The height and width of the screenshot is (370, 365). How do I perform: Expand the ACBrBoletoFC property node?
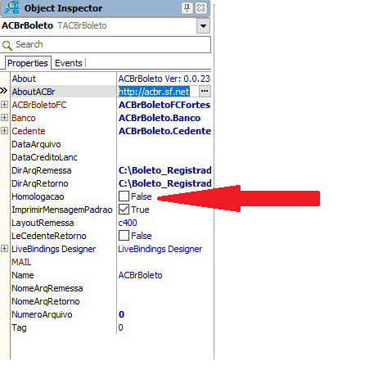click(4, 105)
